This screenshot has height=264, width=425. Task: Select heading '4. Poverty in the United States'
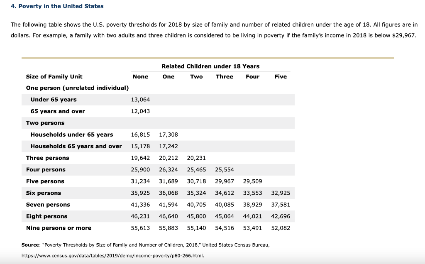tap(57, 6)
